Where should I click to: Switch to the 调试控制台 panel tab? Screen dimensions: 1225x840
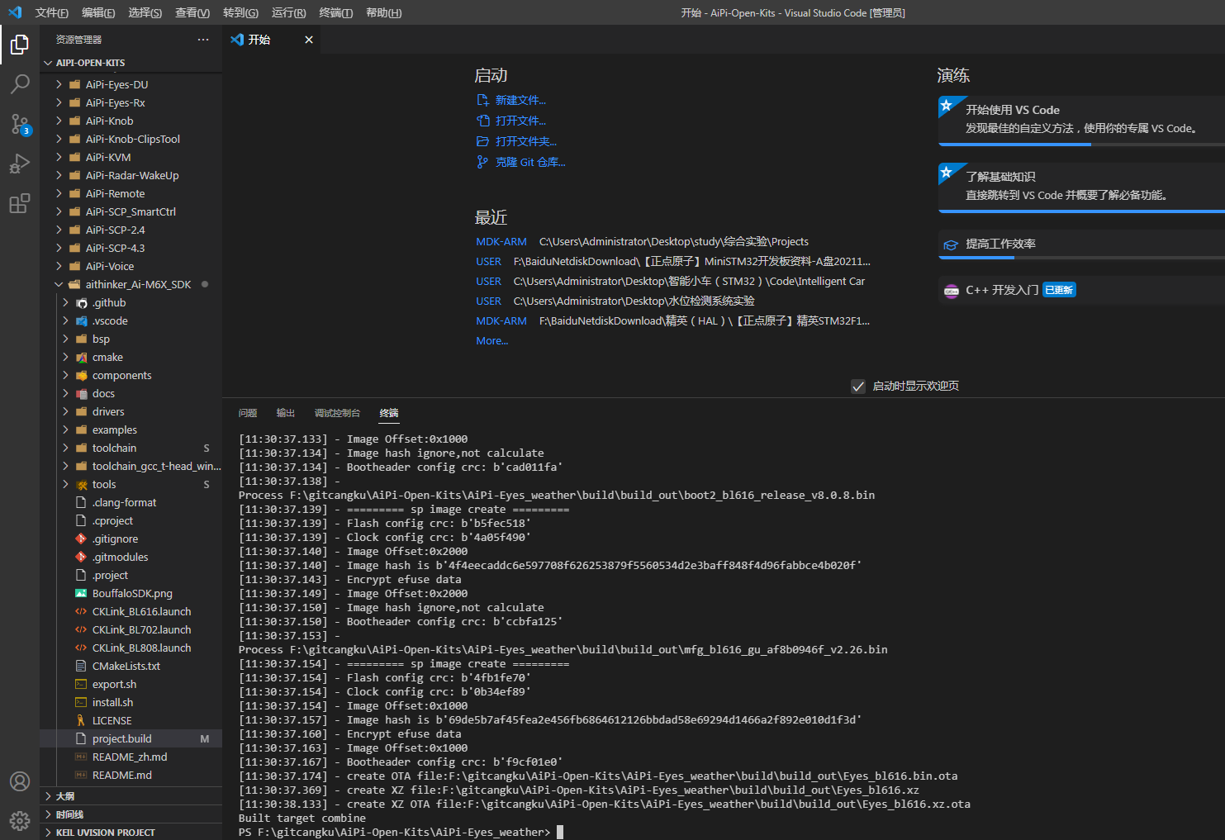point(337,413)
